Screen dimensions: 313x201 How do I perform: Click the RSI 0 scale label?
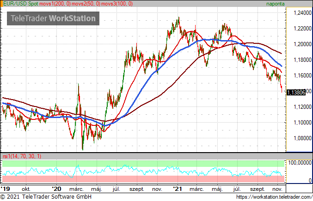click(310, 180)
